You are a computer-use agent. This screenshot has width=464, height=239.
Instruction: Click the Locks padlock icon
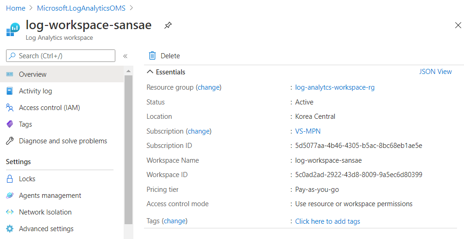(10, 179)
